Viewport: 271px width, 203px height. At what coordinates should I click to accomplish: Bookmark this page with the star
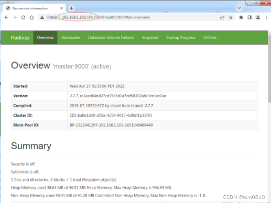(x=230, y=17)
